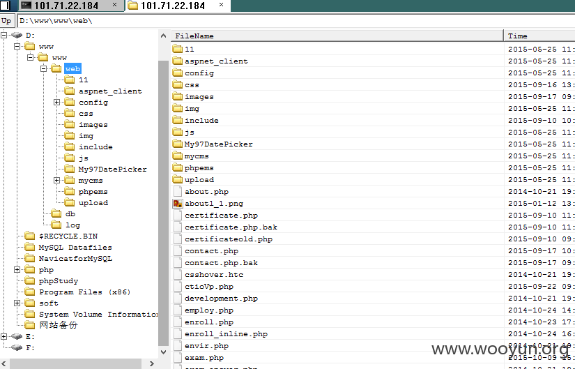Click the js folder icon in file list
Image resolution: width=575 pixels, height=369 pixels.
click(178, 132)
